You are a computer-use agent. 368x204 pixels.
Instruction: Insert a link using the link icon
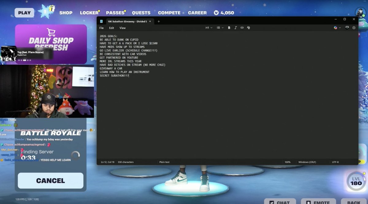pos(242,28)
